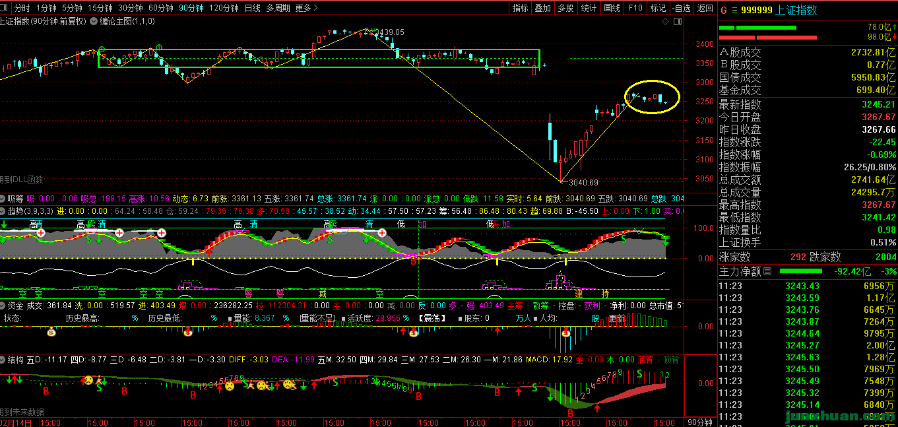Open the 指标 menu
Image resolution: width=898 pixels, height=427 pixels.
(x=521, y=8)
